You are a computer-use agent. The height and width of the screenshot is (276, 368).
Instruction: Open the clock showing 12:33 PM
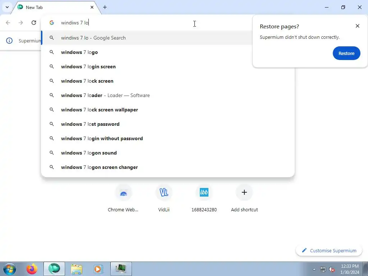point(350,269)
